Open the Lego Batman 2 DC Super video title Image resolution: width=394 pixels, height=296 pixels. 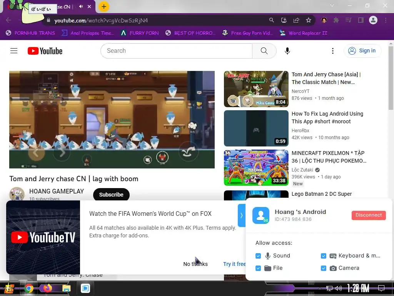[x=322, y=194]
